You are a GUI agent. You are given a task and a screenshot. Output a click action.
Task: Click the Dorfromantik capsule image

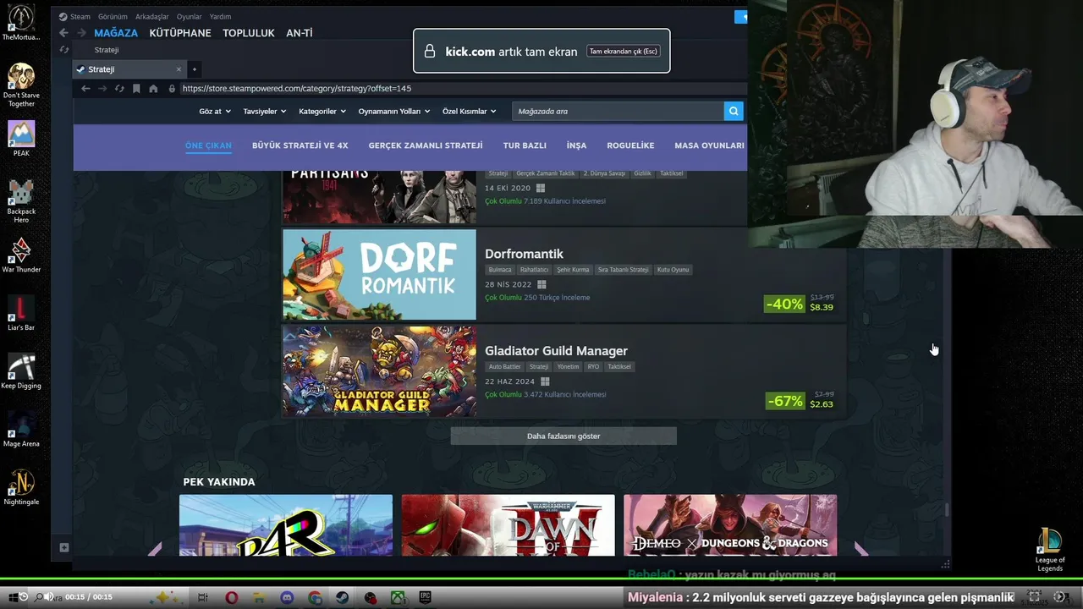pos(380,274)
